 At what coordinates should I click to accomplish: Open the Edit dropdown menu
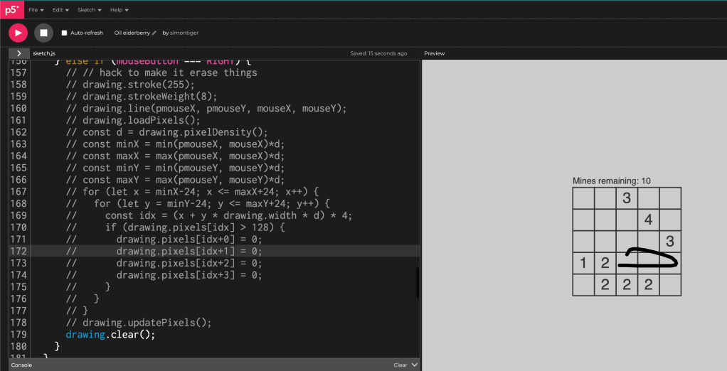pos(60,10)
